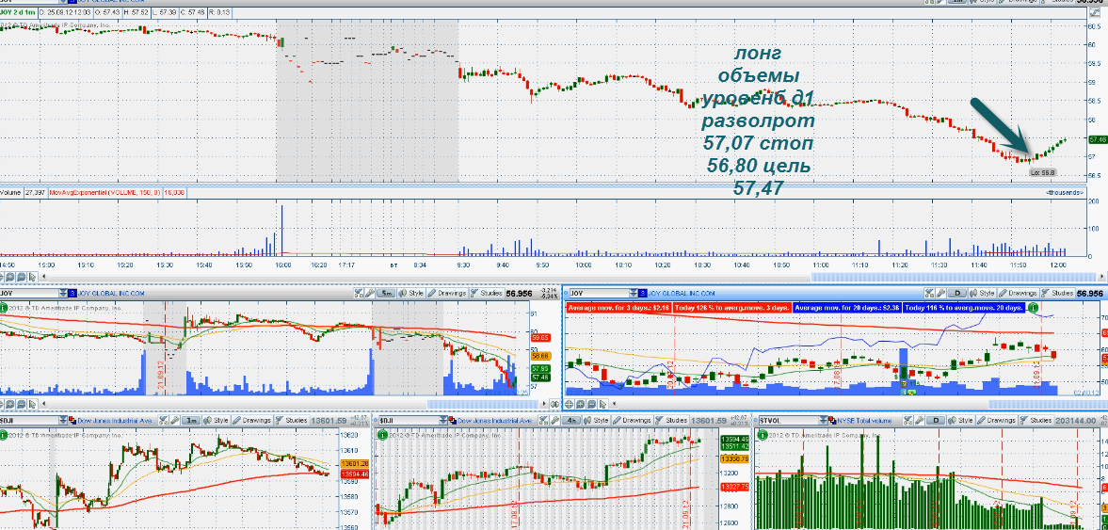The width and height of the screenshot is (1108, 530).
Task: Click the JOY 5m chart horizontal scrollbar thumb
Action: tap(483, 404)
